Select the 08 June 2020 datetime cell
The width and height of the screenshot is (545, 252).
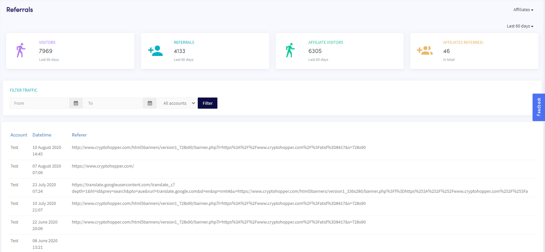pos(45,244)
